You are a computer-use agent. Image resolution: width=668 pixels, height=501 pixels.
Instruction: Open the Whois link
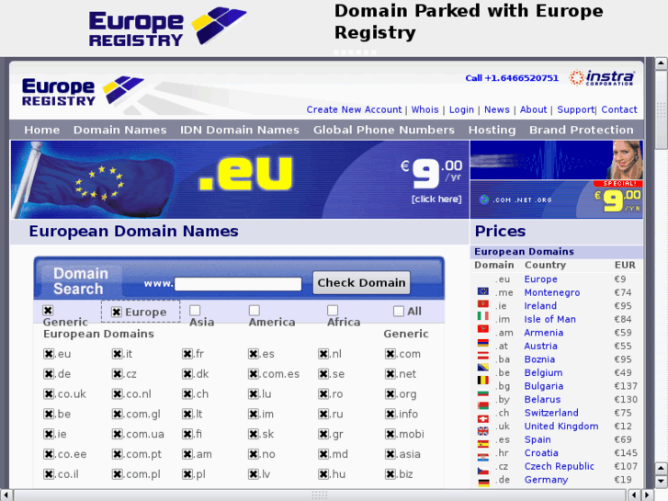(425, 109)
